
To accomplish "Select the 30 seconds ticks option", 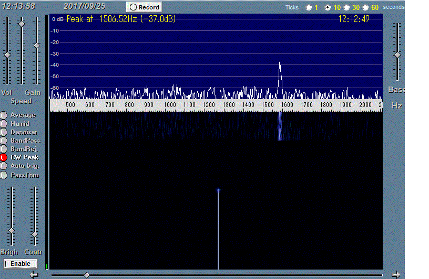I will tap(348, 8).
